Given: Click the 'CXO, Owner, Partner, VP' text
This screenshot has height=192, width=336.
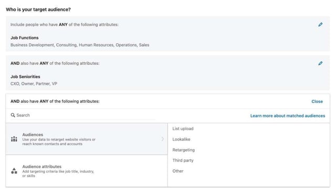Looking at the screenshot, I should pyautogui.click(x=34, y=84).
